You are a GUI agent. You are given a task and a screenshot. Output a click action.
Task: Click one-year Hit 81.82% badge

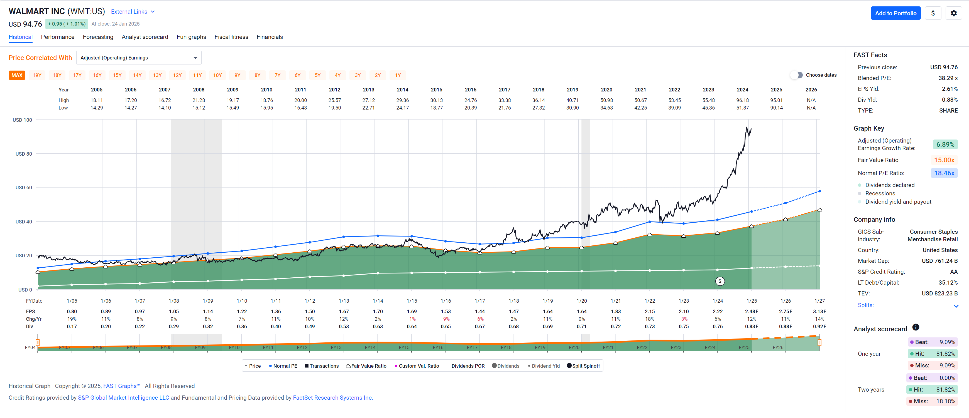coord(932,354)
